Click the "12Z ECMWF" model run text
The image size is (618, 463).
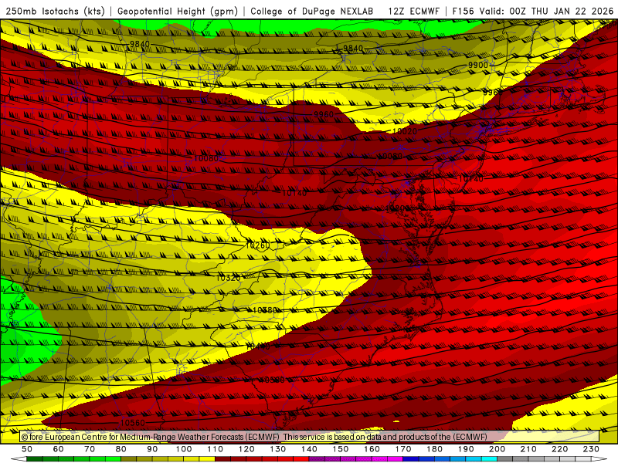click(413, 11)
